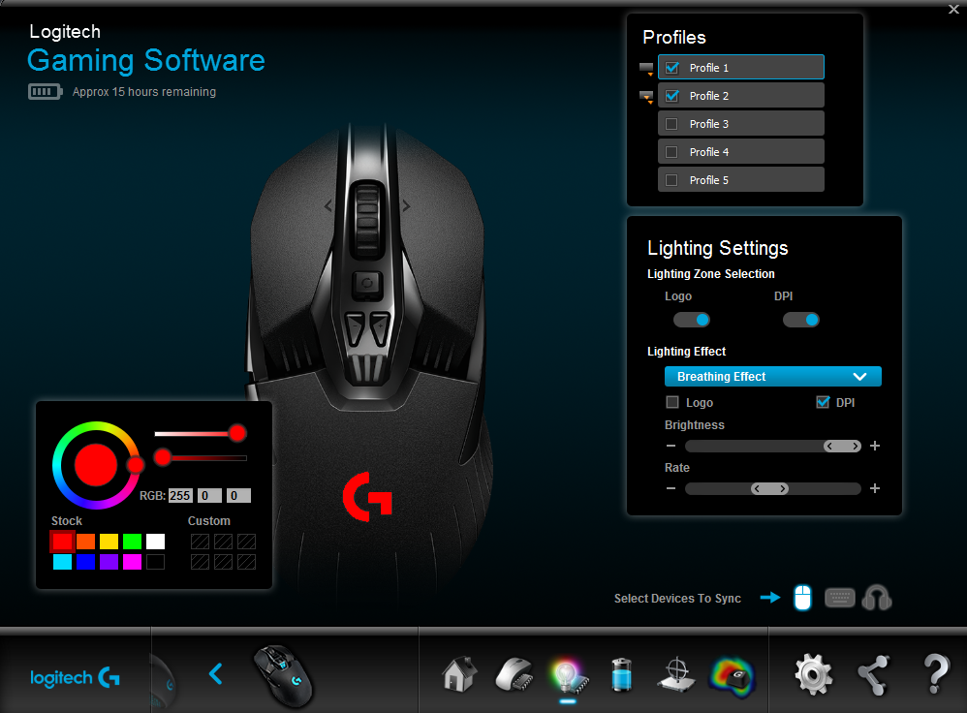Open the battery settings icon
This screenshot has height=713, width=967.
point(621,674)
